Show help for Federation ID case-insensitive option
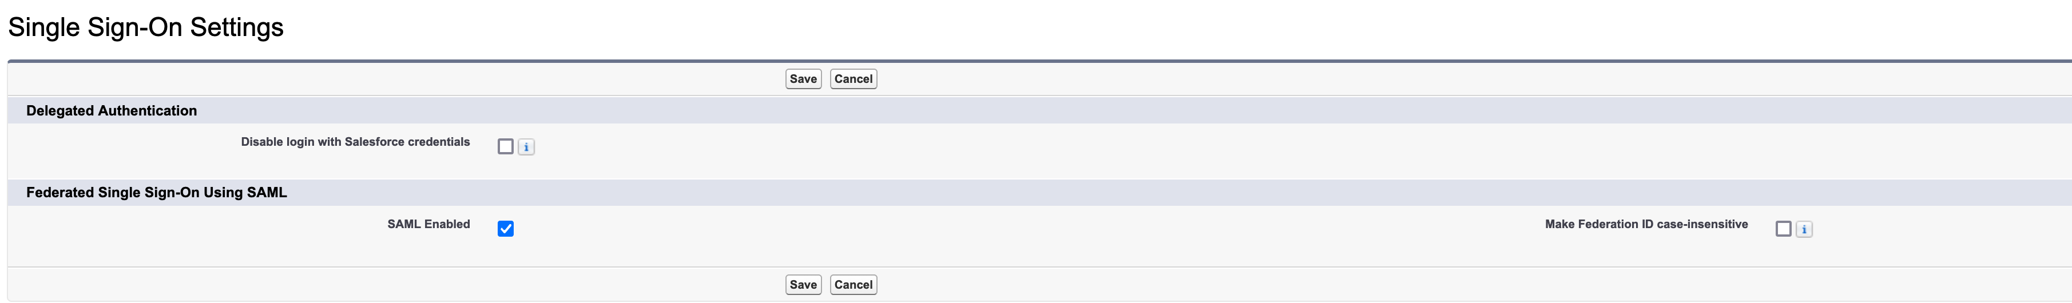The width and height of the screenshot is (2072, 303). pyautogui.click(x=1804, y=229)
